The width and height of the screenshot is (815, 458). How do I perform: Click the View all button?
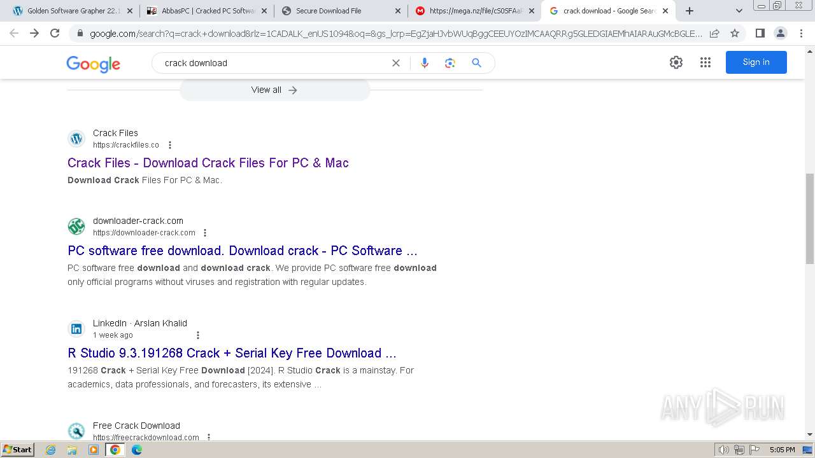click(x=274, y=90)
